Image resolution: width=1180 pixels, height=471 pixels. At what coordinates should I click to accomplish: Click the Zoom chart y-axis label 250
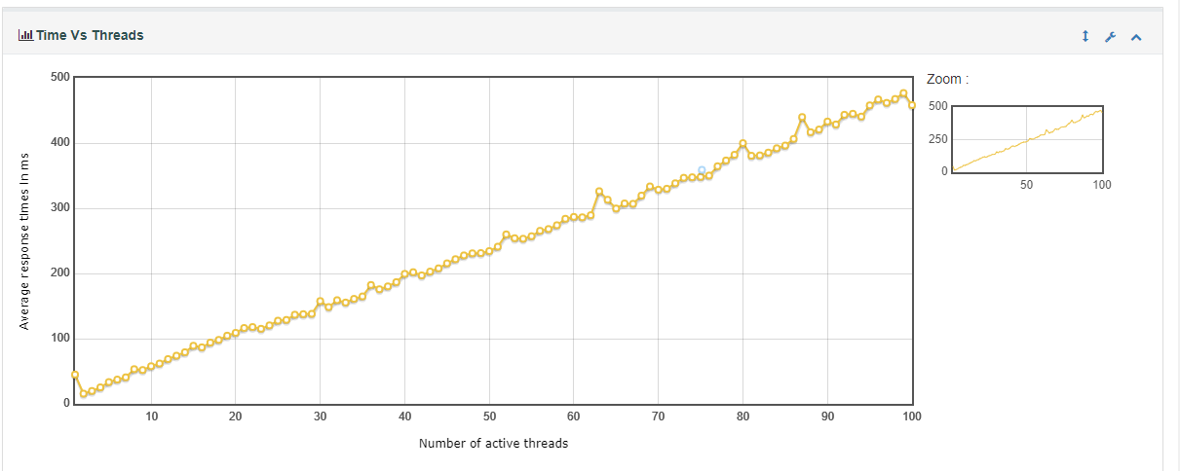(936, 138)
